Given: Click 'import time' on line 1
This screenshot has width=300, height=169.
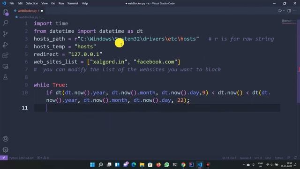Looking at the screenshot, I should point(51,23).
